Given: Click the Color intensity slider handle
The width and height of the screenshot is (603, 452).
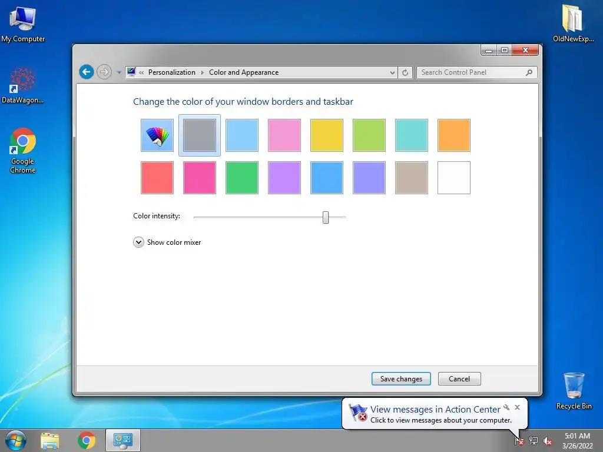Looking at the screenshot, I should tap(326, 217).
